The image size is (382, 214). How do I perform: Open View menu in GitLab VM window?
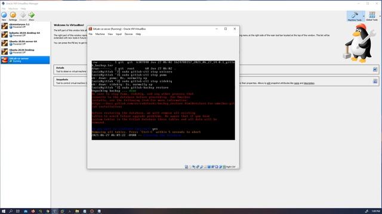point(110,34)
